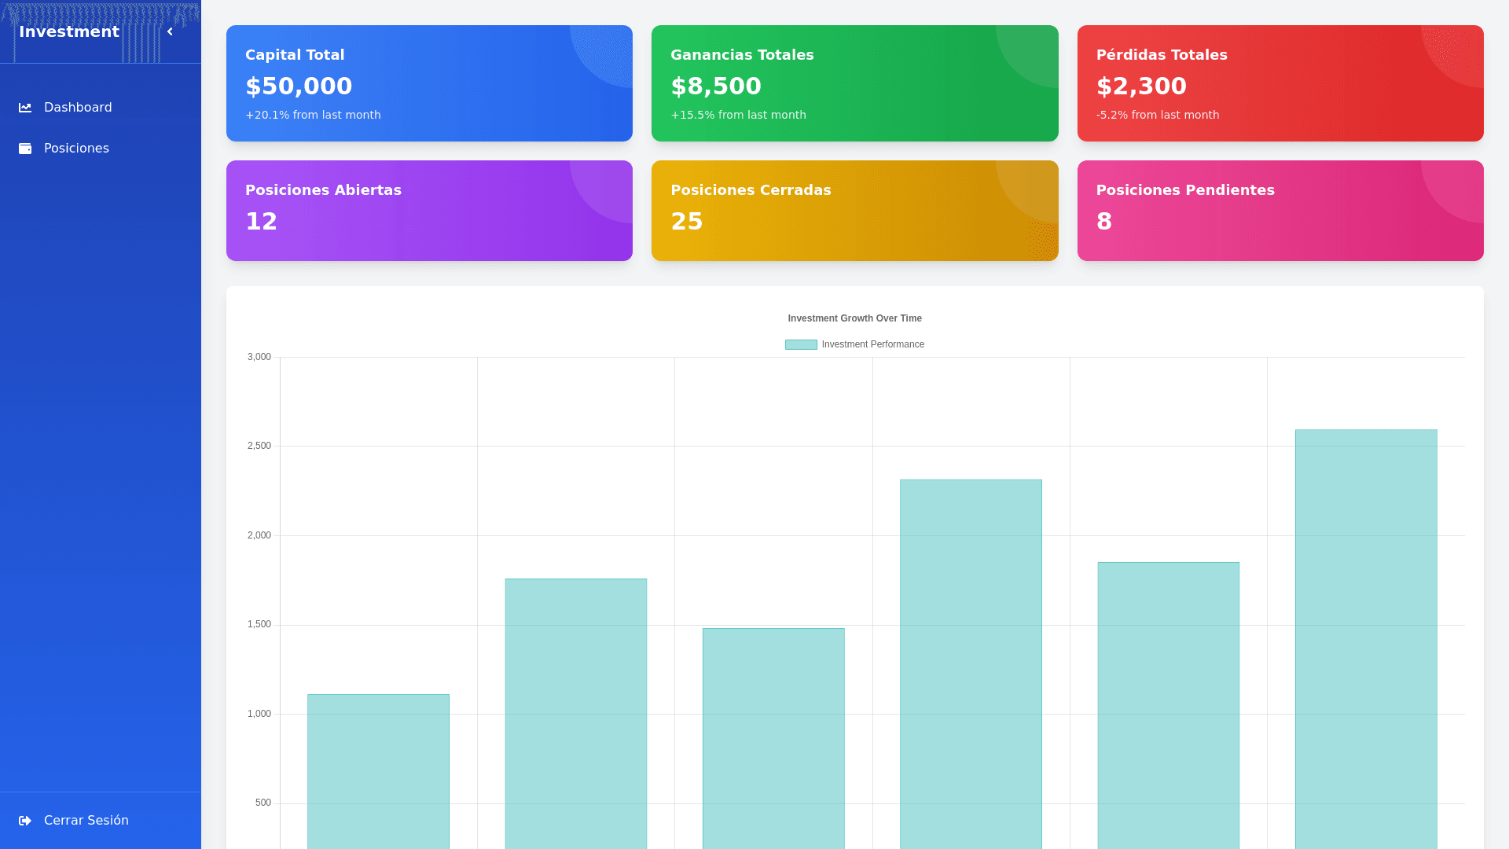This screenshot has height=849, width=1509.
Task: Open the Capital Total card
Action: (429, 83)
